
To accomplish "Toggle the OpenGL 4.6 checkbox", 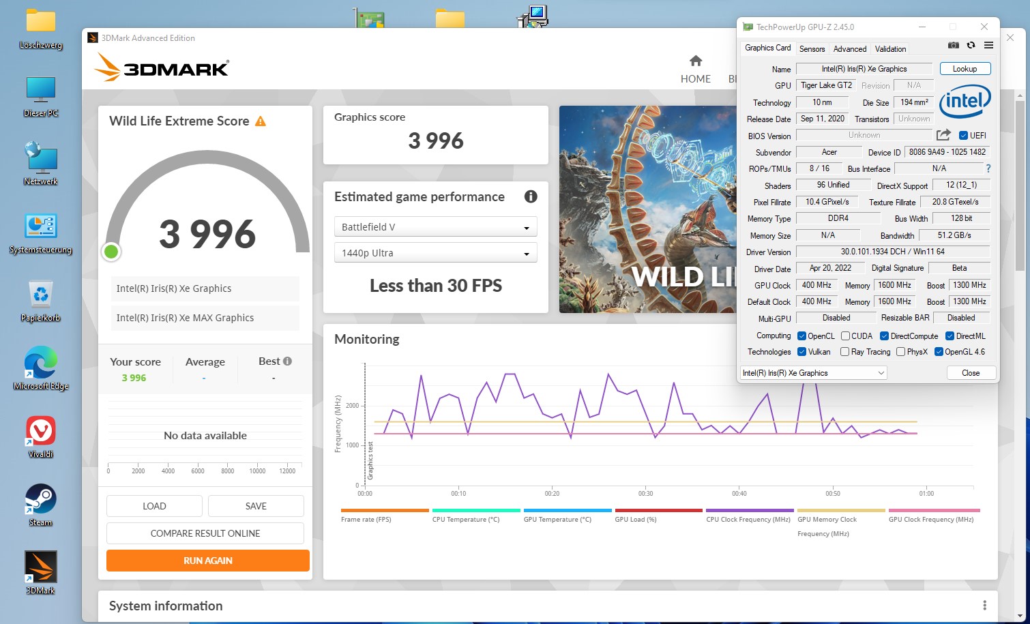I will pyautogui.click(x=939, y=352).
